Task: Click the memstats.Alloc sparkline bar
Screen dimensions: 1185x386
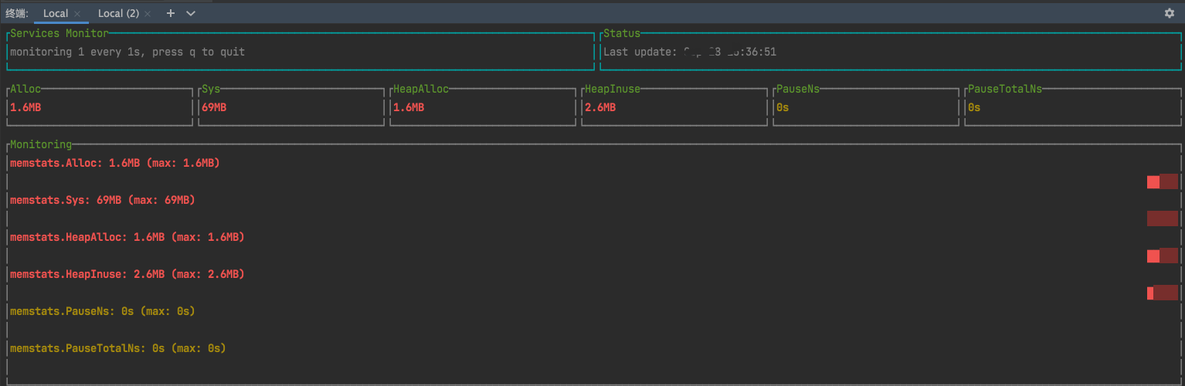Action: (1162, 181)
